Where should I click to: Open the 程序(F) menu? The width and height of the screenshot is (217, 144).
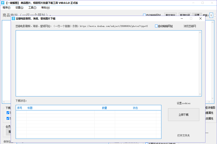(x=7, y=8)
